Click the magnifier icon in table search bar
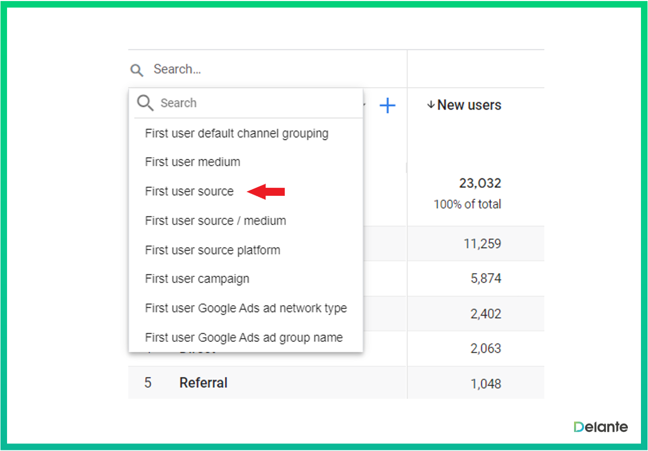This screenshot has width=648, height=451. click(x=136, y=70)
